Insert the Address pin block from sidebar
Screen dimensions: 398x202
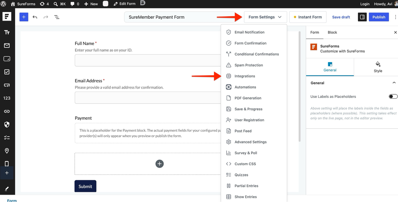coord(7,151)
